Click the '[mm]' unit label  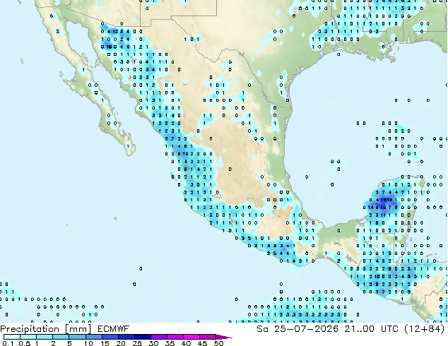(78, 329)
